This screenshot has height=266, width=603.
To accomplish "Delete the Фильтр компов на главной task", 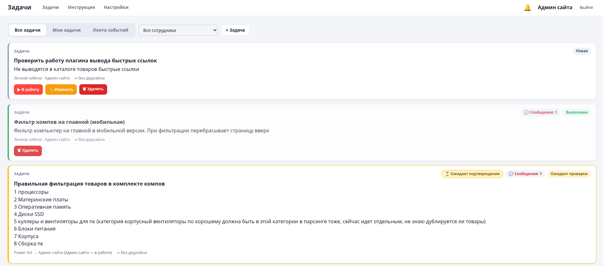I will pos(28,151).
